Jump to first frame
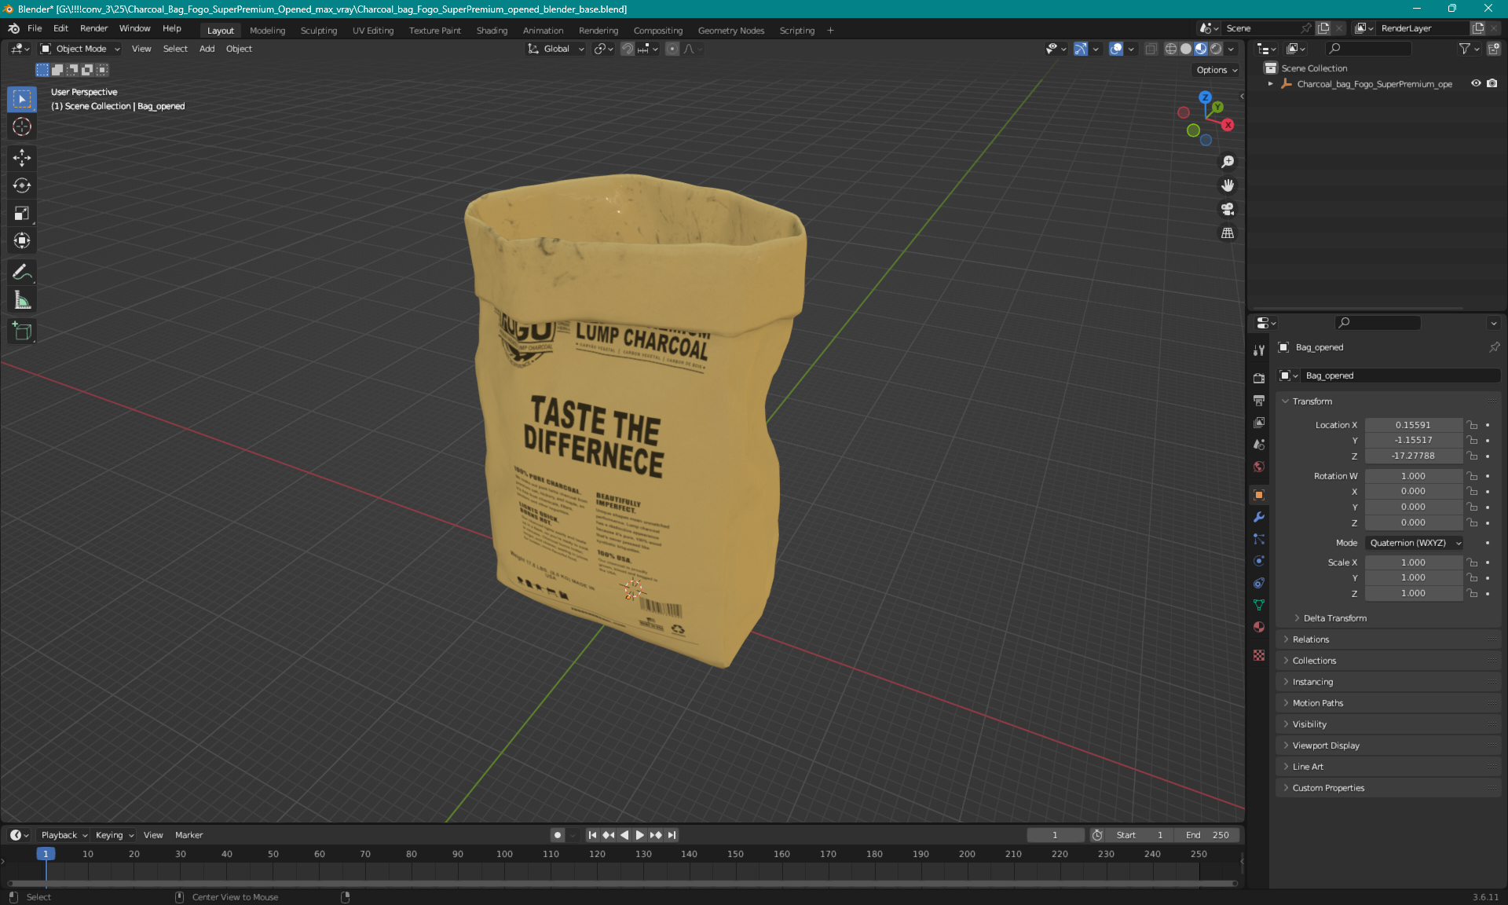The width and height of the screenshot is (1508, 905). pyautogui.click(x=592, y=835)
